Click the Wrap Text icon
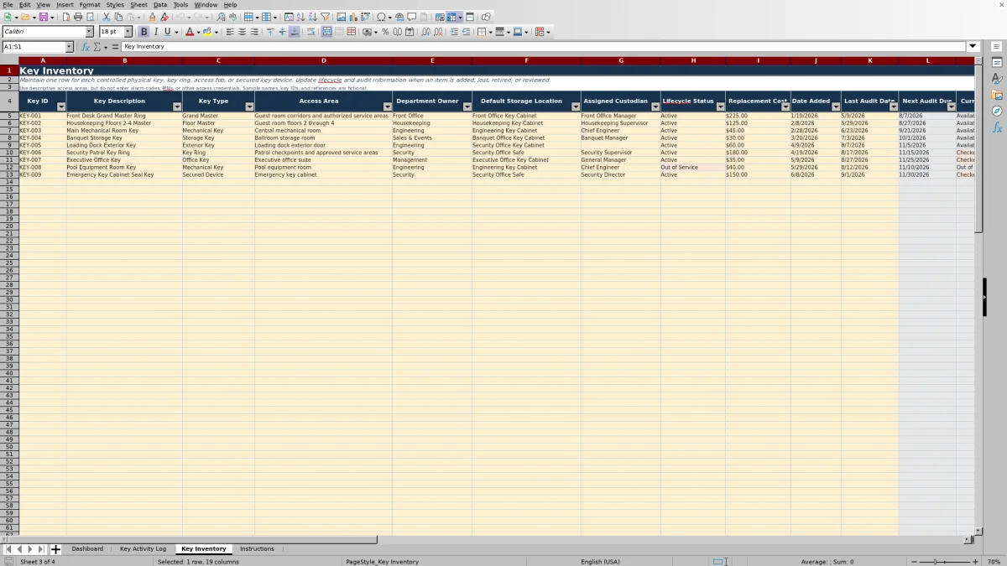The image size is (1007, 566). point(310,32)
